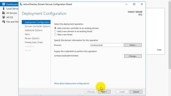Click the Deployment Configuration page heading

(44, 14)
